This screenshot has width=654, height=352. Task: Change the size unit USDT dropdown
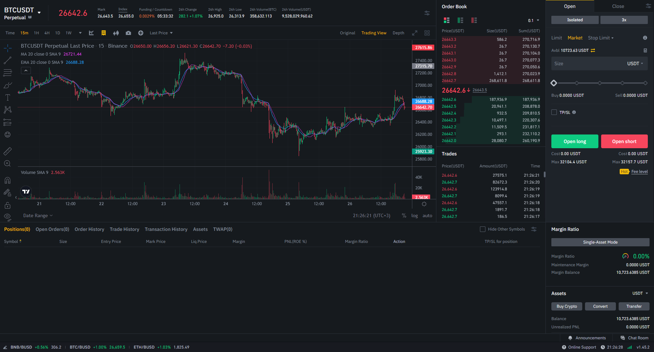(635, 63)
